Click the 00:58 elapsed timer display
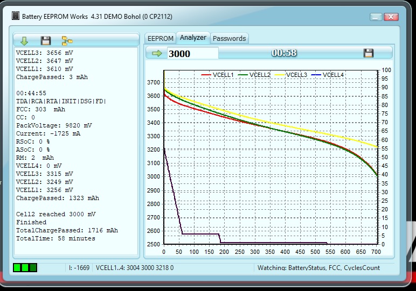This screenshot has width=416, height=291. [284, 53]
